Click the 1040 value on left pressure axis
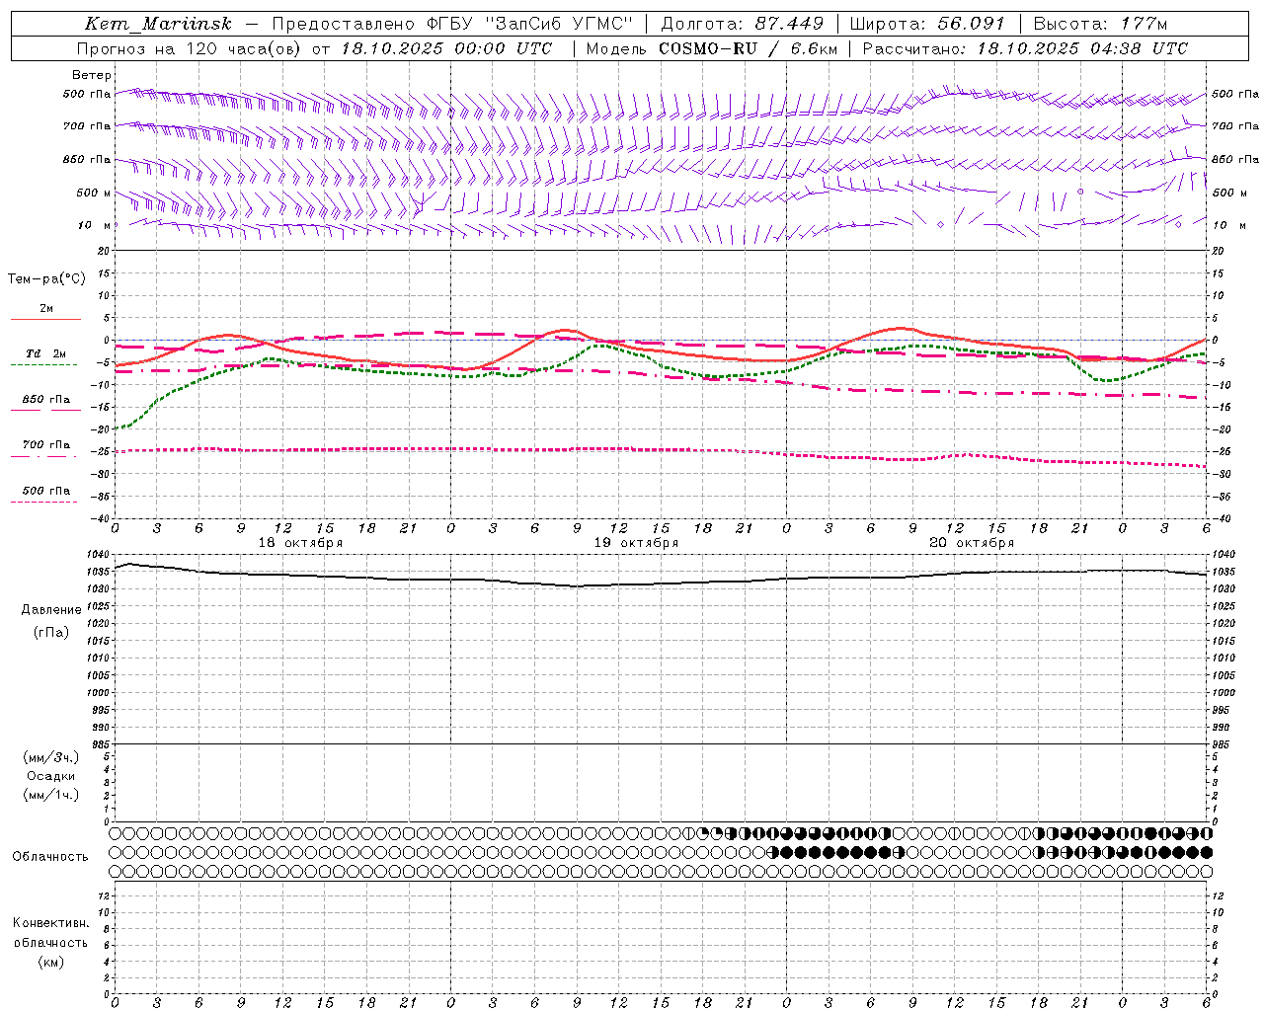 (x=96, y=555)
